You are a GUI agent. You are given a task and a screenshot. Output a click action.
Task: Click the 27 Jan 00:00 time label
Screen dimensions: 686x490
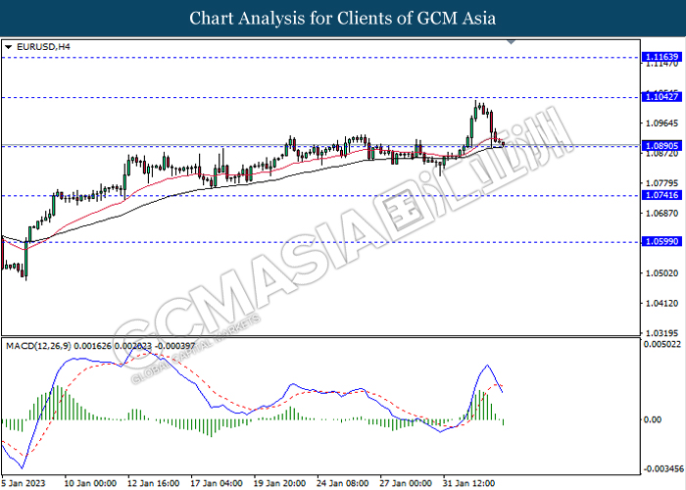pyautogui.click(x=406, y=483)
